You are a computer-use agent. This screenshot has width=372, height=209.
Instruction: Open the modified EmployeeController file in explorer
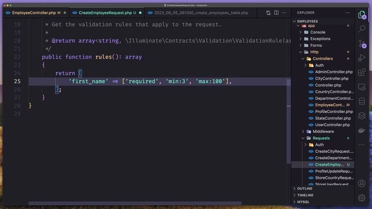[329, 105]
